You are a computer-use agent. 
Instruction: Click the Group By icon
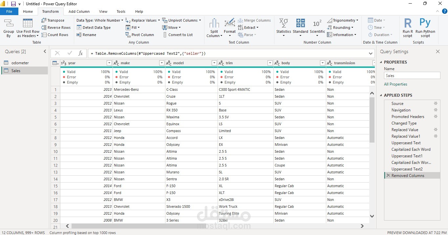(x=9, y=24)
